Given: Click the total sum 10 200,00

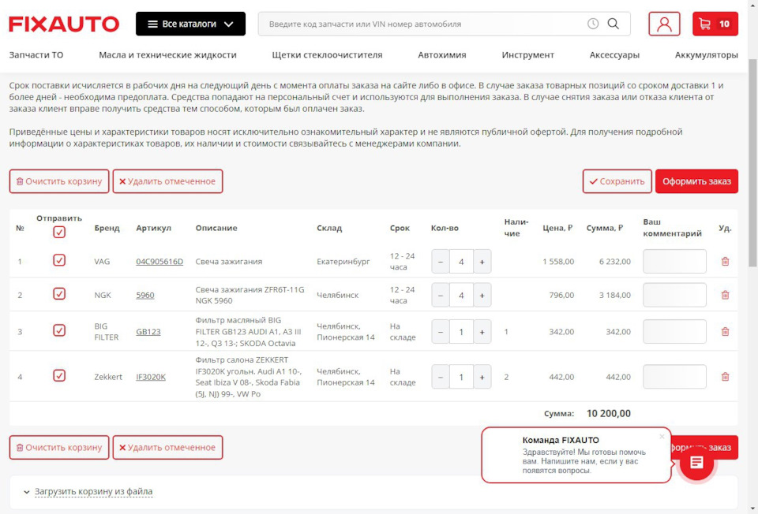Looking at the screenshot, I should [x=609, y=414].
